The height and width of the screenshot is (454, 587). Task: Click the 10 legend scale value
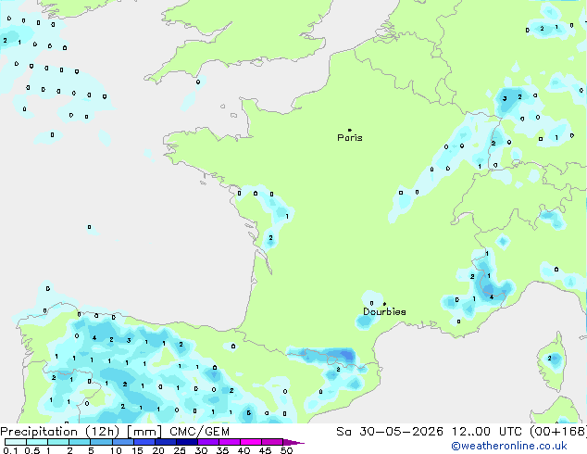[116, 450]
